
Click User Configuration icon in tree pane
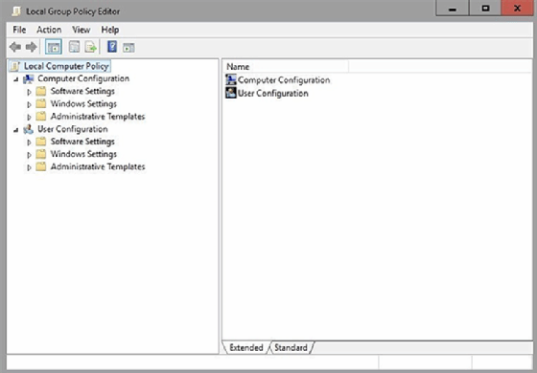[x=29, y=129]
